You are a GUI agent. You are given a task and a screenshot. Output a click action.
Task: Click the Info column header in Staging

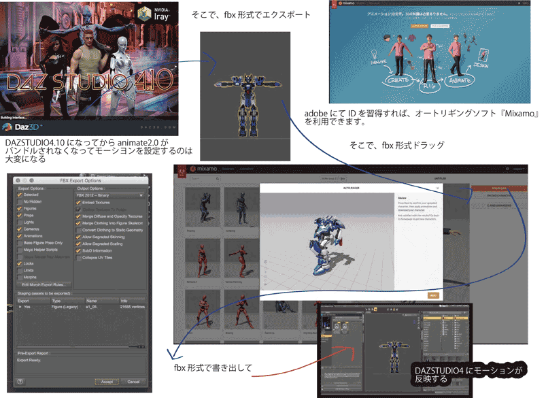click(133, 301)
